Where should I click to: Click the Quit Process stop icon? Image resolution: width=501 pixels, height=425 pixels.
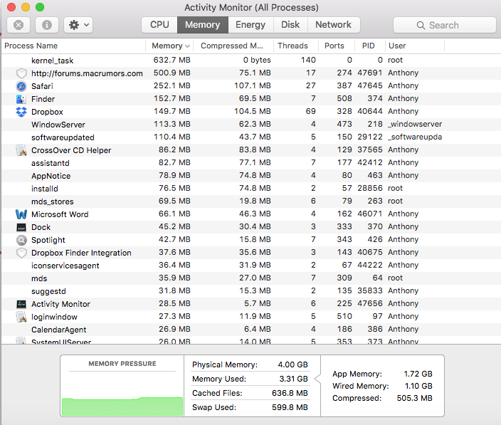click(x=19, y=25)
